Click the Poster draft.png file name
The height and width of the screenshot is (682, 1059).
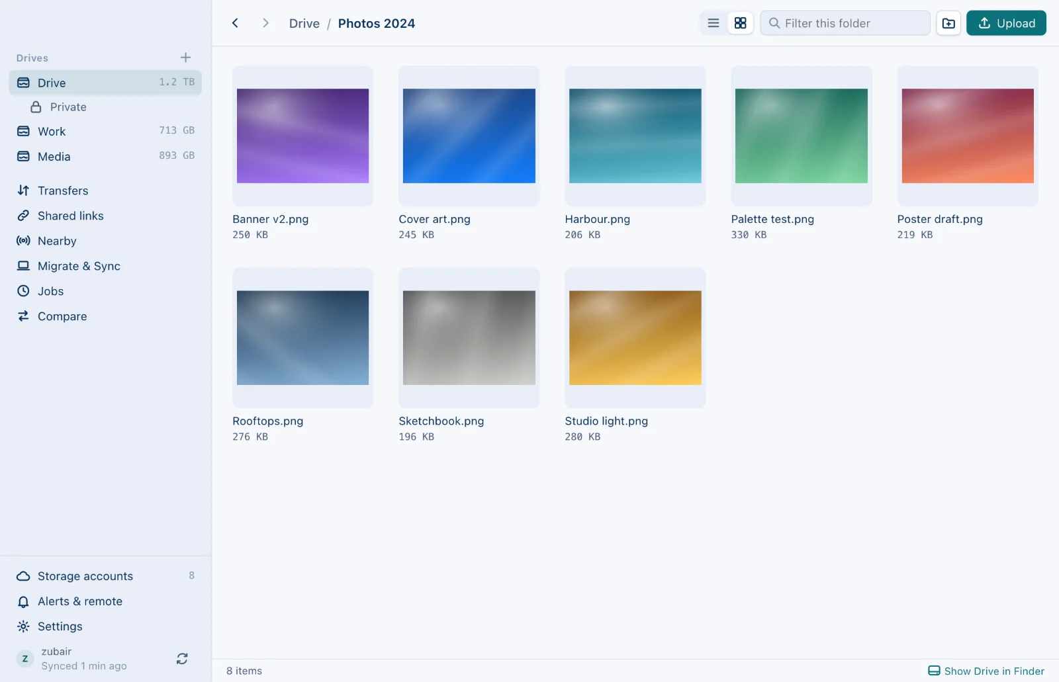[940, 219]
